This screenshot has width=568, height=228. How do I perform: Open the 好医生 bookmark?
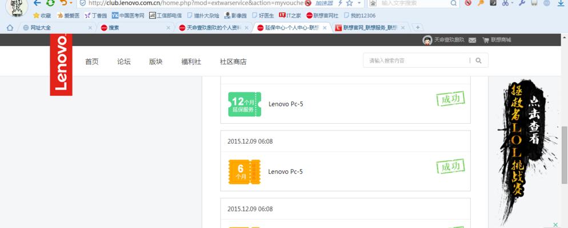263,15
